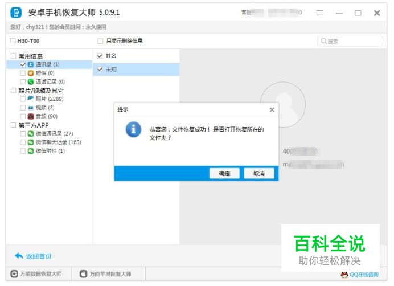Uncheck the 姓名 column checkbox

point(100,56)
